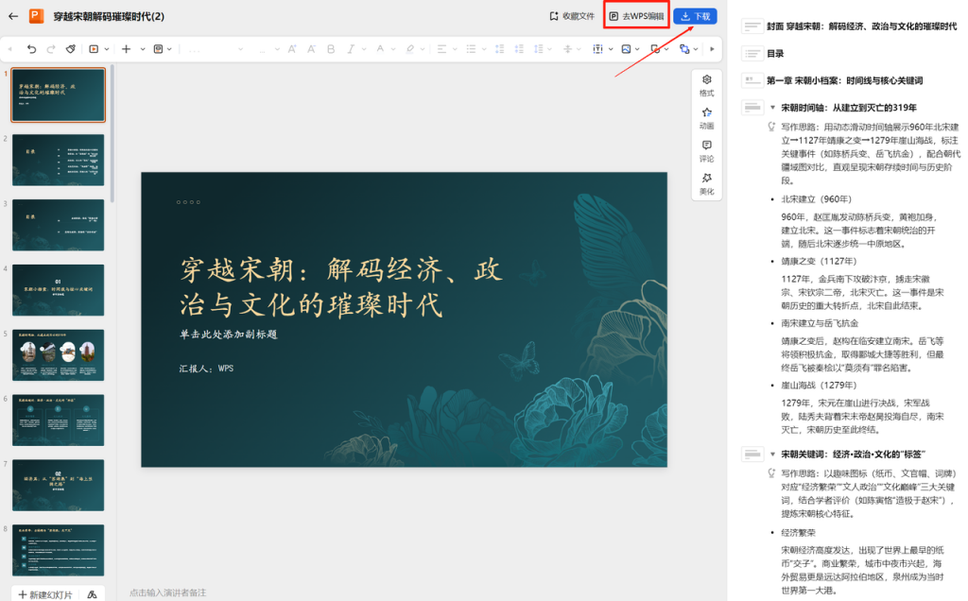
Task: Set text alignment with the align icon
Action: click(x=441, y=49)
